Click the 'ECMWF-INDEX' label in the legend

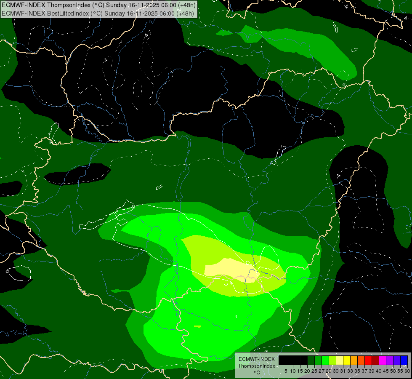click(x=257, y=359)
